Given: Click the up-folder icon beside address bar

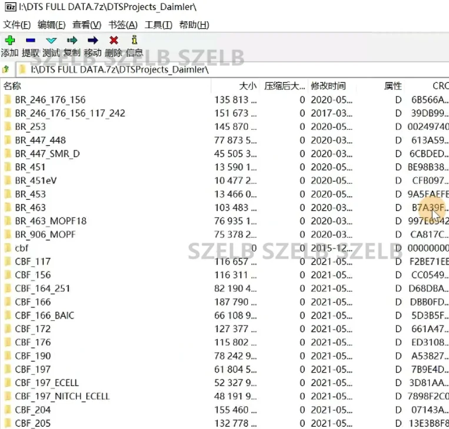Looking at the screenshot, I should (6, 69).
